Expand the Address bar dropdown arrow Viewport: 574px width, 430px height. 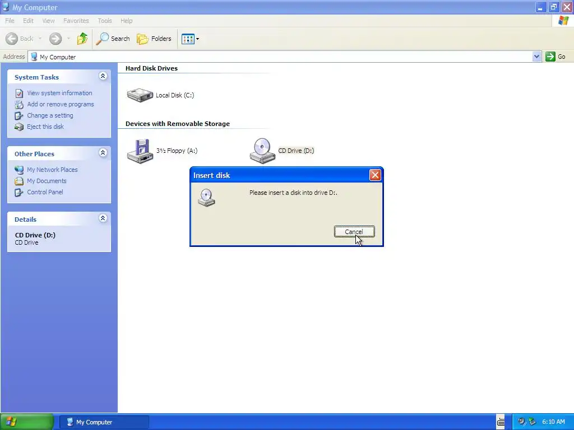tap(536, 57)
